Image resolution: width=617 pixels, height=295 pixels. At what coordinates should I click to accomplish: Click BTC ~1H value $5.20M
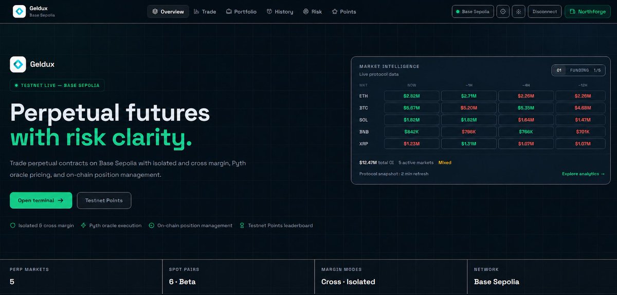[469, 108]
